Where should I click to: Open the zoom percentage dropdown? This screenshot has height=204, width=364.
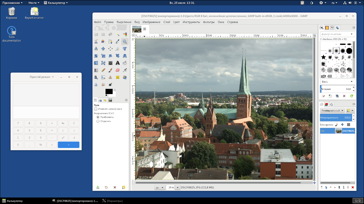pyautogui.click(x=178, y=188)
